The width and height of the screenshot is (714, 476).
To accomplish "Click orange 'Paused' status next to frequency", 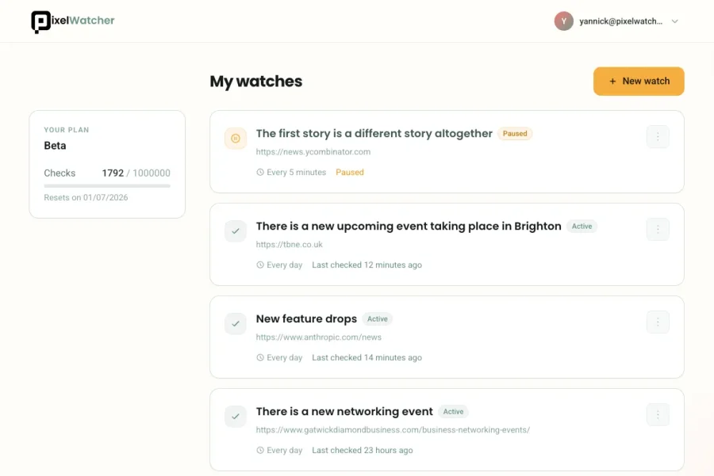I will point(350,173).
